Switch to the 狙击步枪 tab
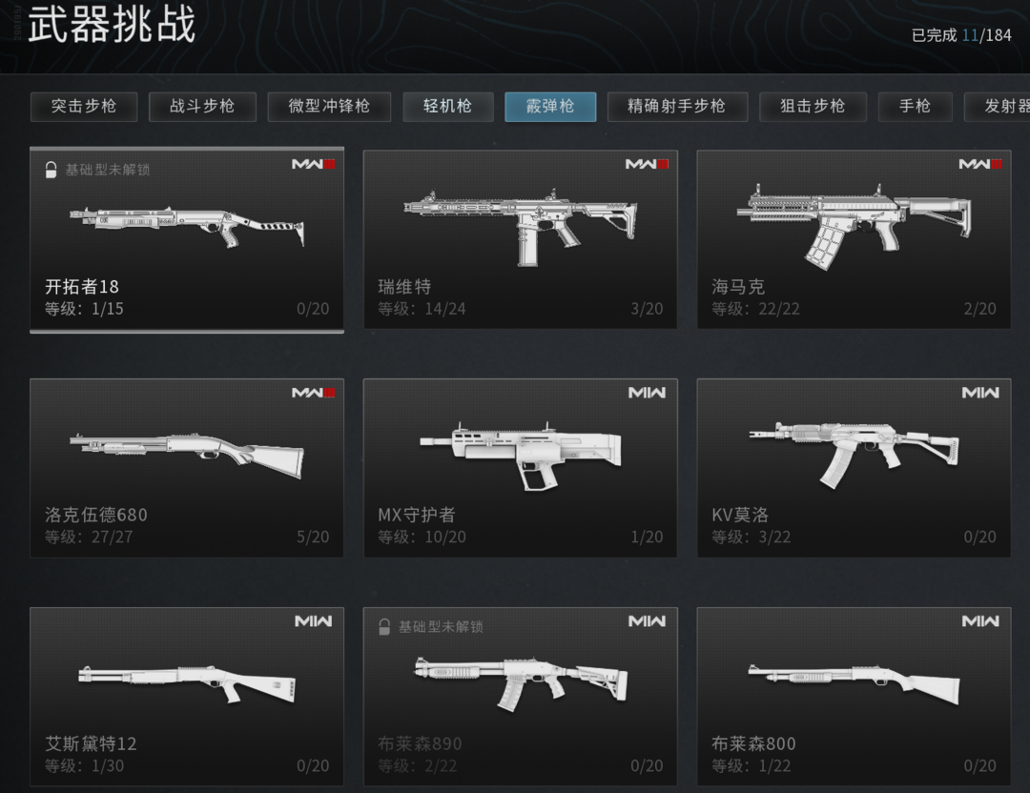 [x=814, y=107]
